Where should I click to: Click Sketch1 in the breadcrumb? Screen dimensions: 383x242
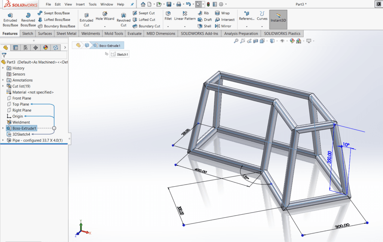point(119,54)
